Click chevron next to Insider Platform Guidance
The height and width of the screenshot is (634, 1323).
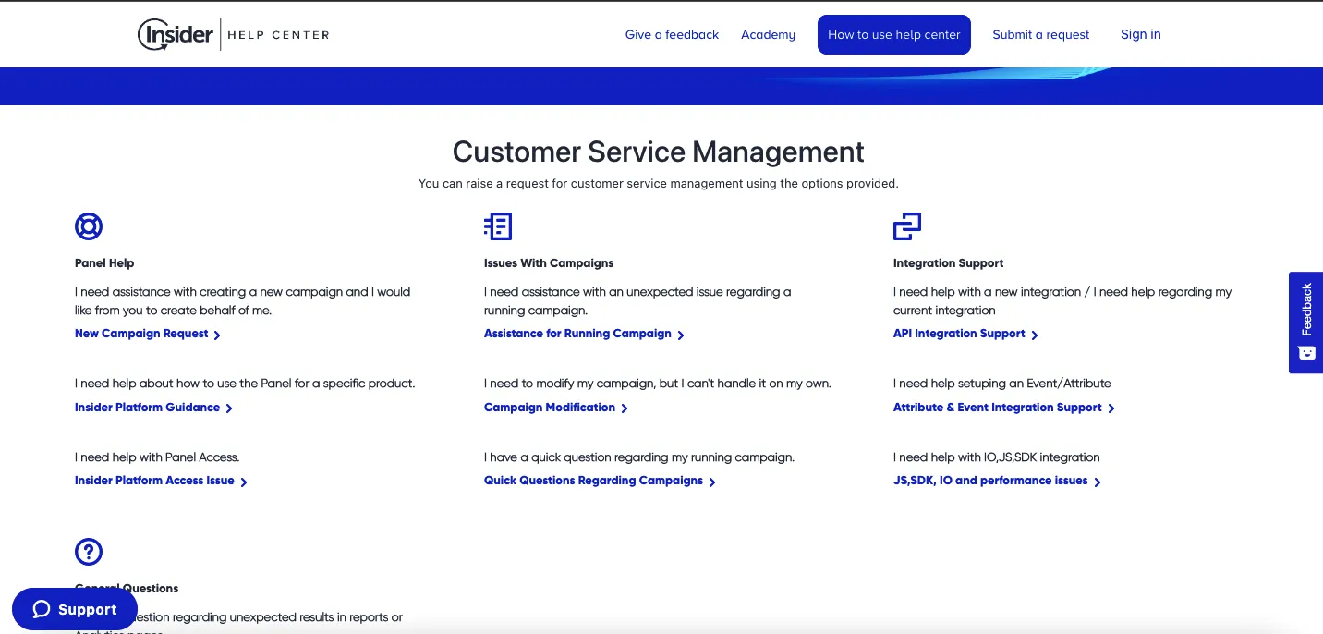click(229, 408)
